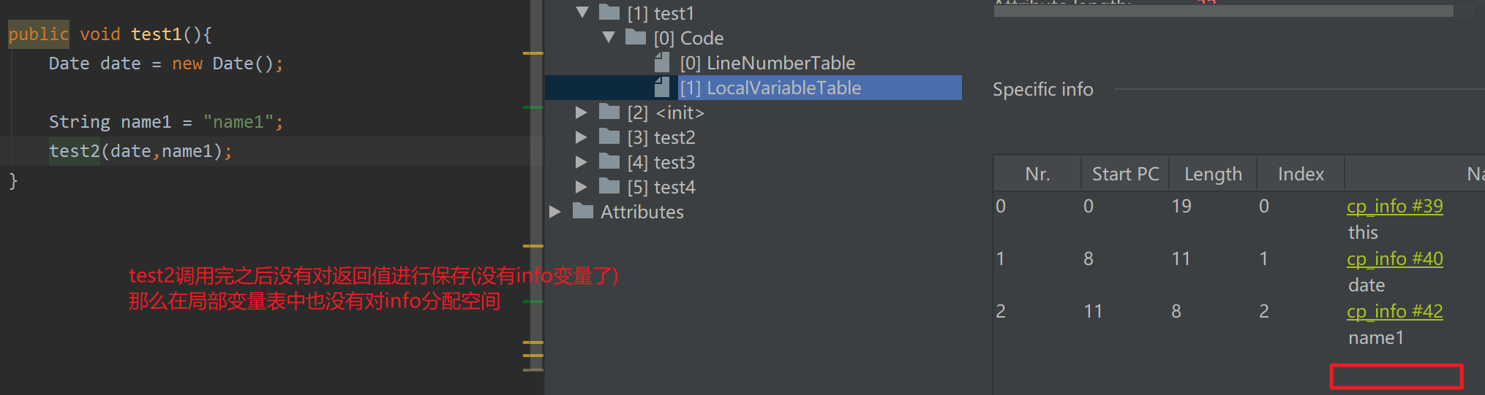Expand the [3] test2 method node
The image size is (1485, 395).
click(582, 137)
